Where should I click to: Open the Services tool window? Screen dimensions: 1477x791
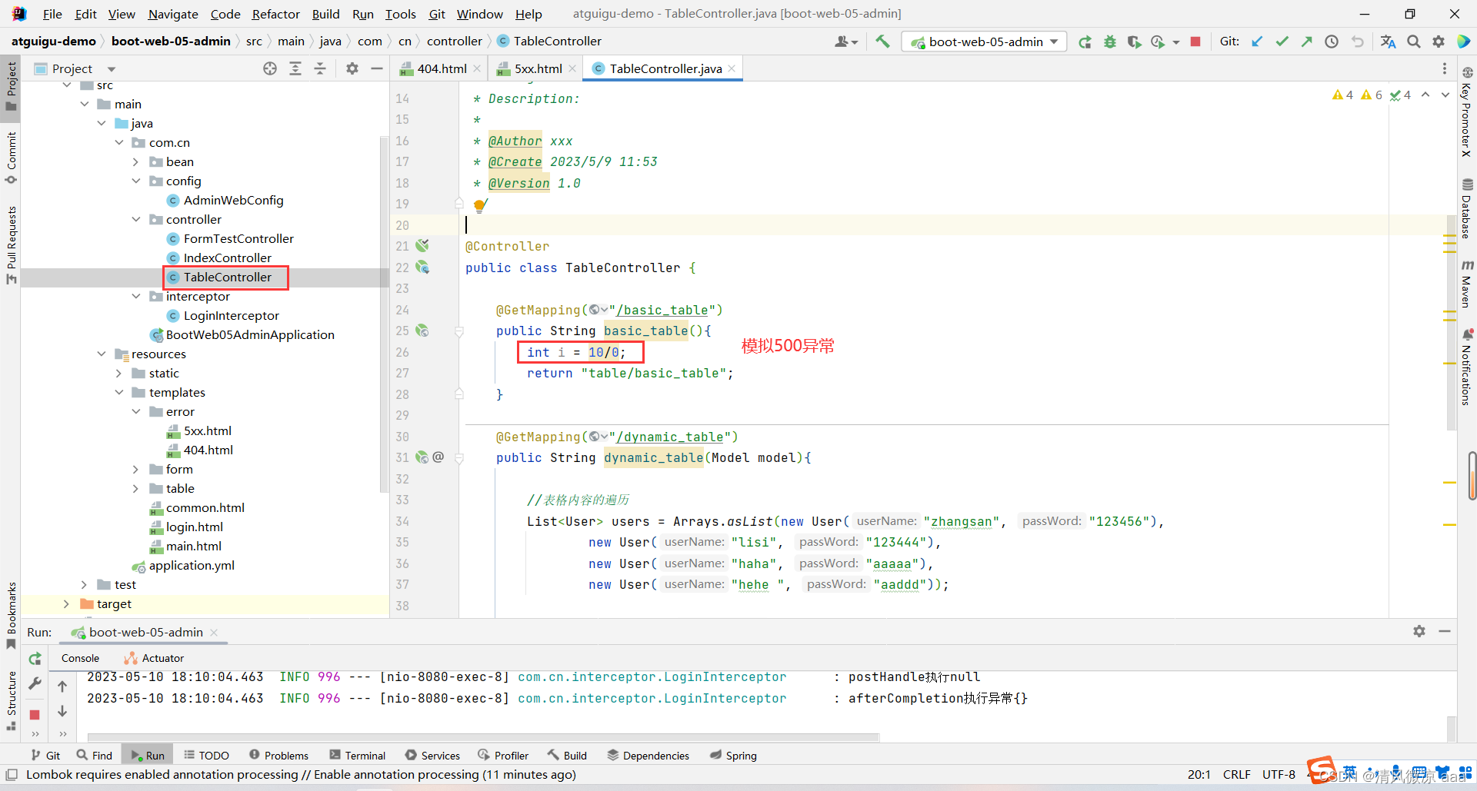pyautogui.click(x=432, y=756)
